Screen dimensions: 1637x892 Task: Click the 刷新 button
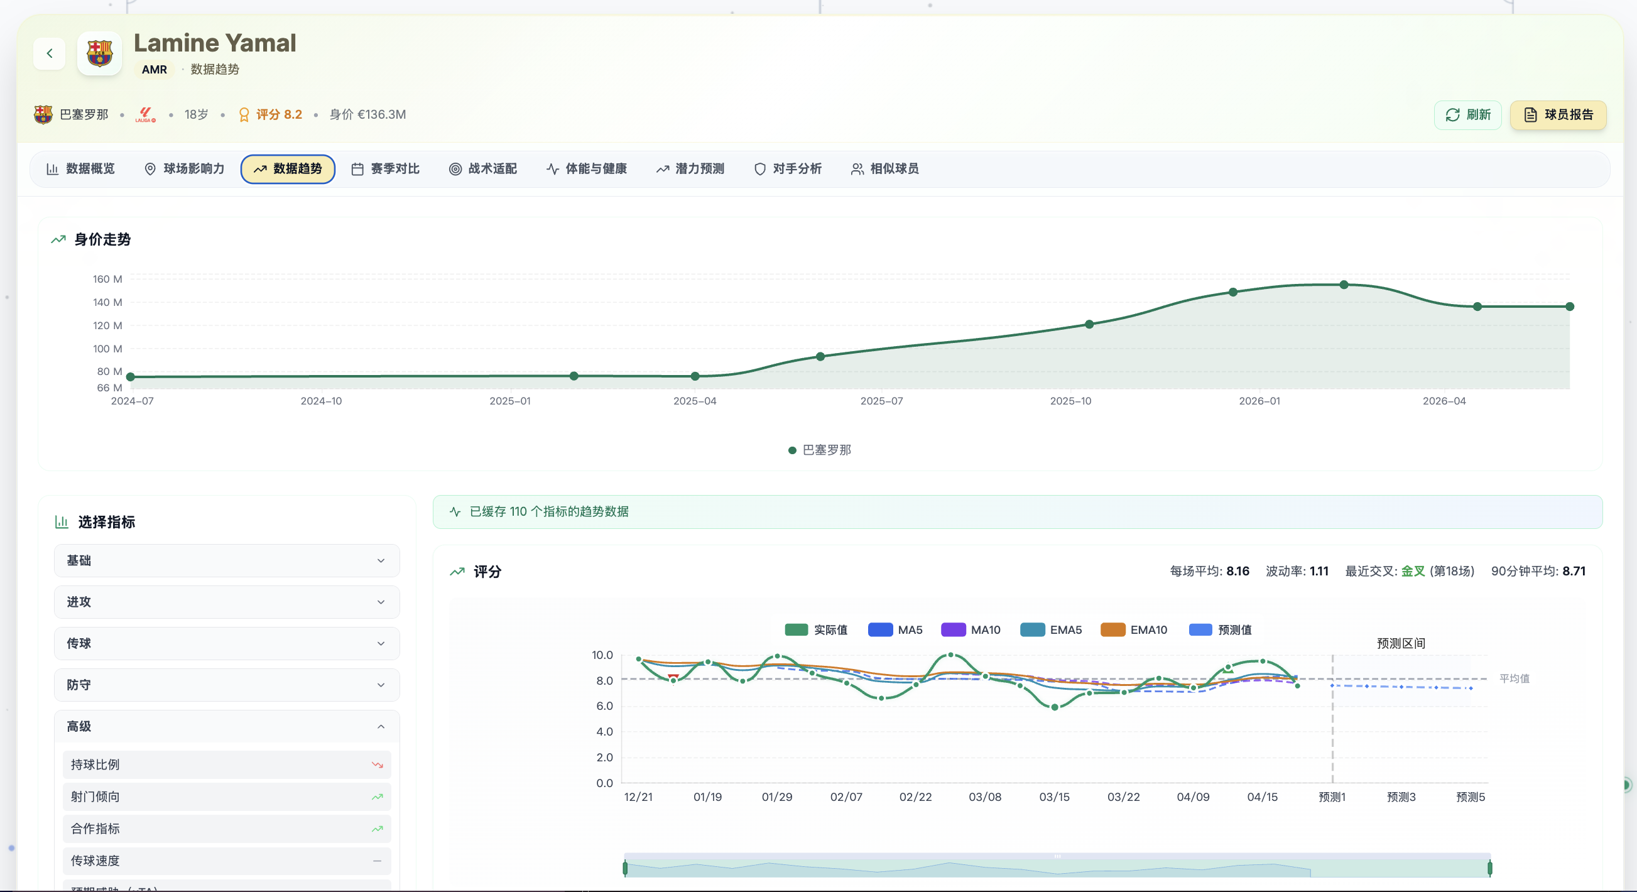pos(1467,115)
